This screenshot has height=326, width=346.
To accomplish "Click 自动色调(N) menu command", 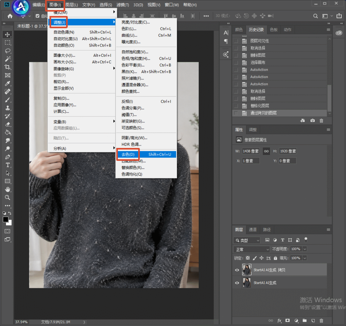I will (x=82, y=32).
